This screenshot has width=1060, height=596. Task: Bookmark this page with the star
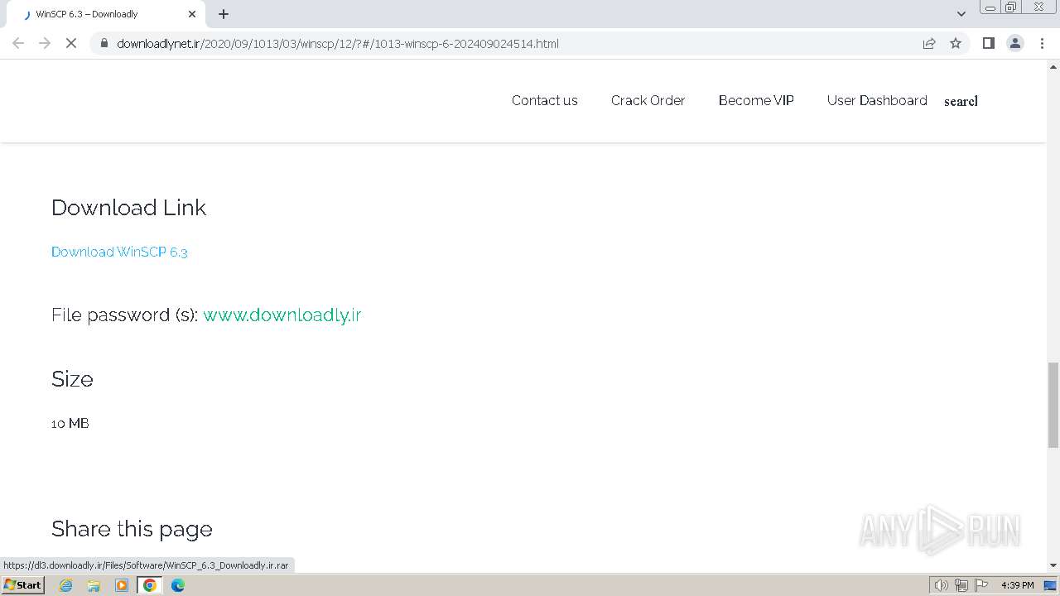point(956,43)
